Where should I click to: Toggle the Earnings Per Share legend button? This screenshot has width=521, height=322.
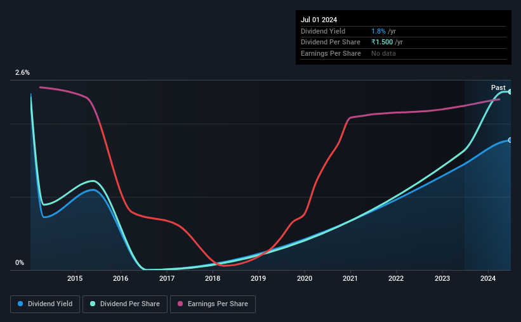213,304
